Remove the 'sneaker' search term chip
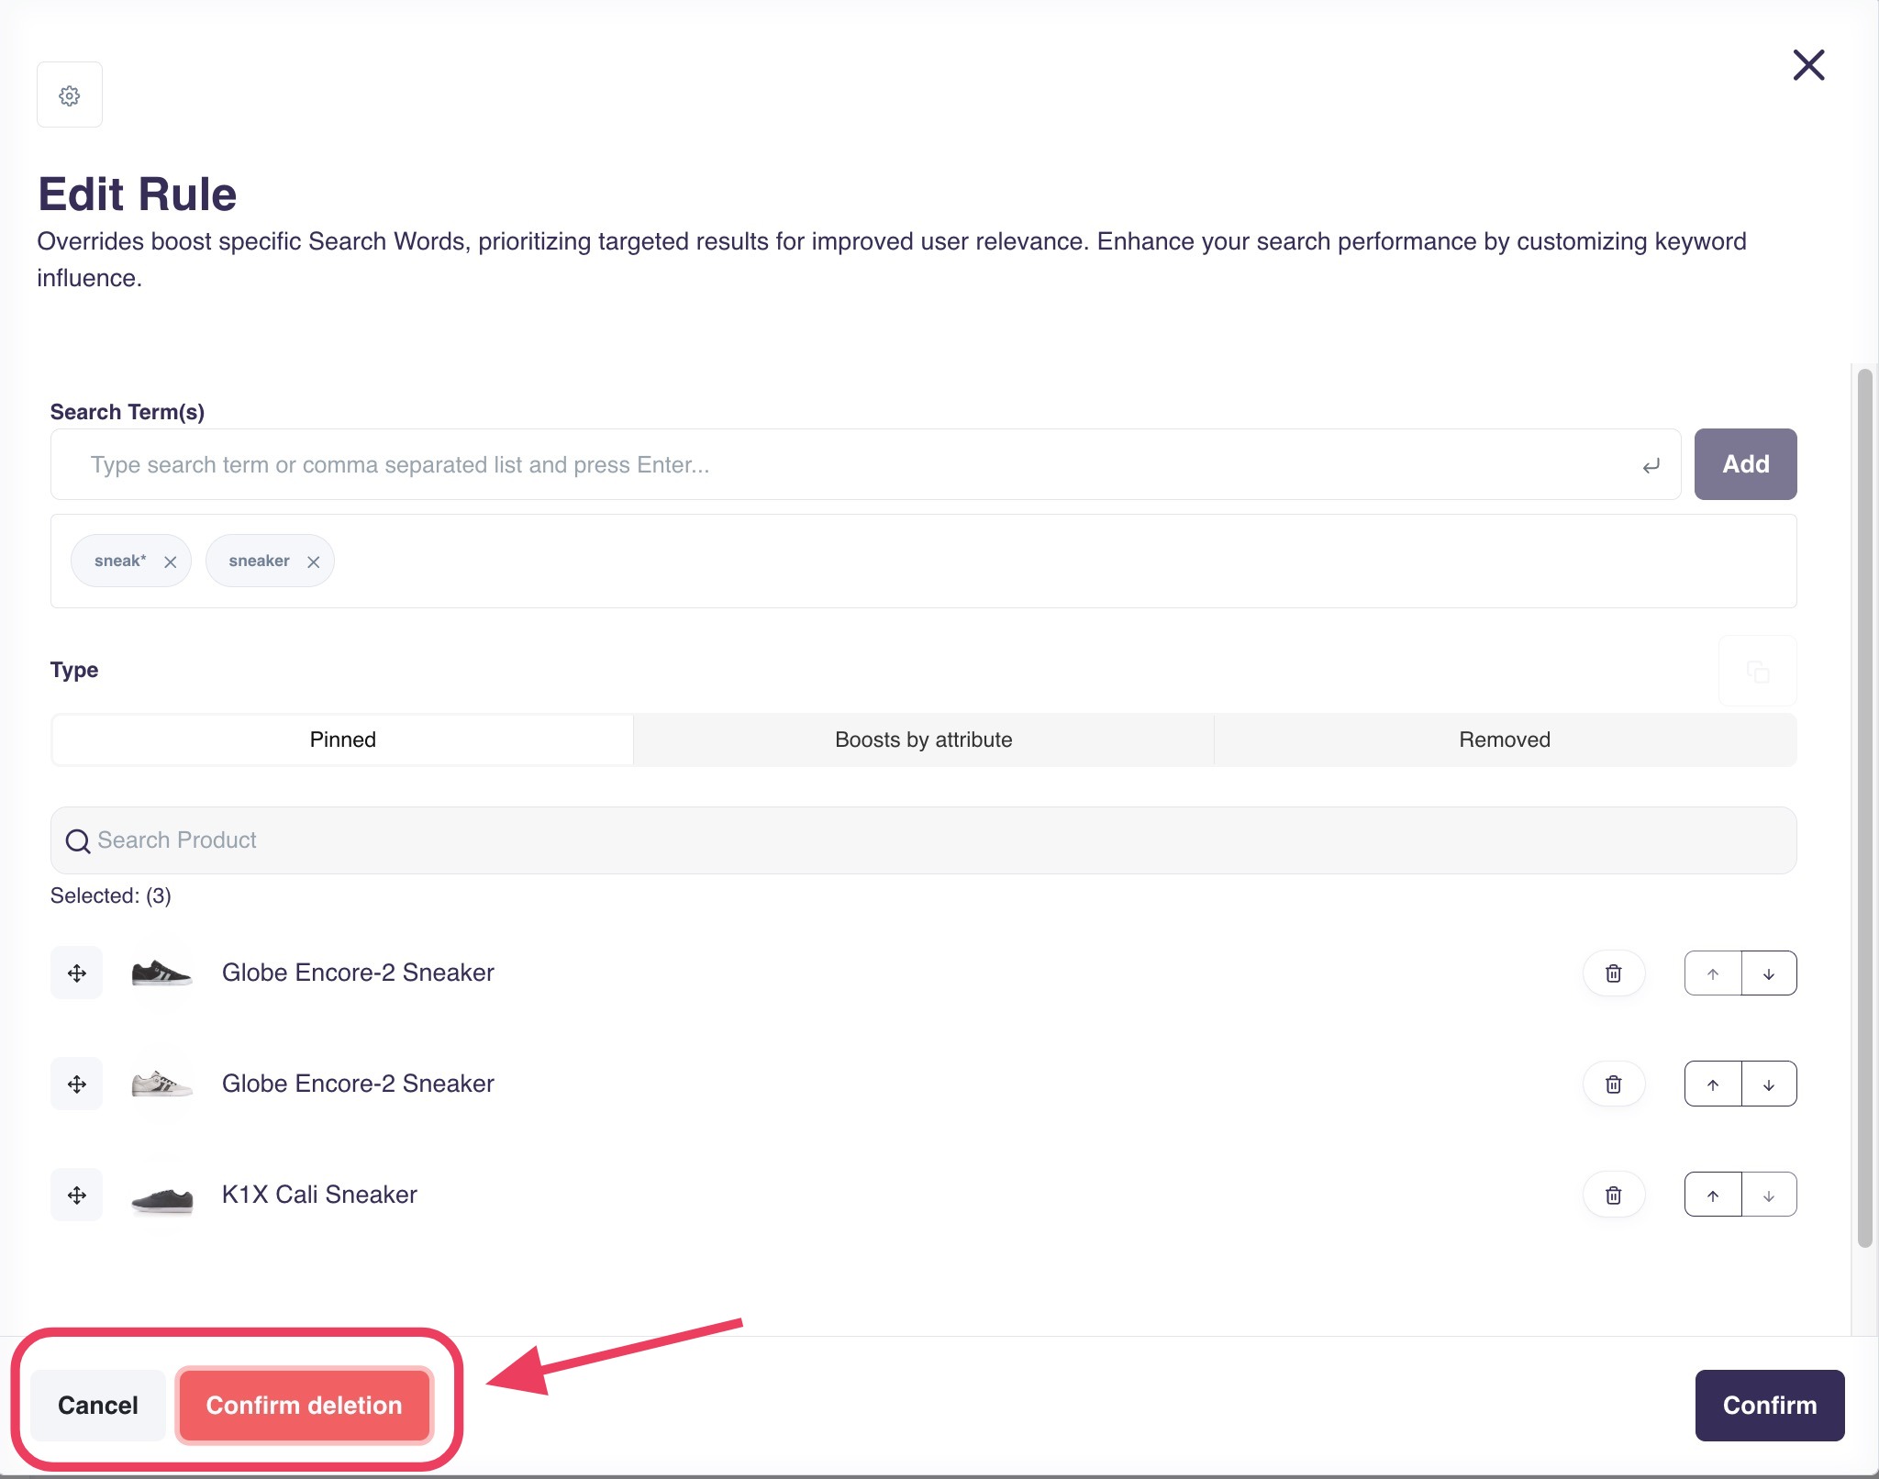The width and height of the screenshot is (1879, 1479). [x=314, y=562]
